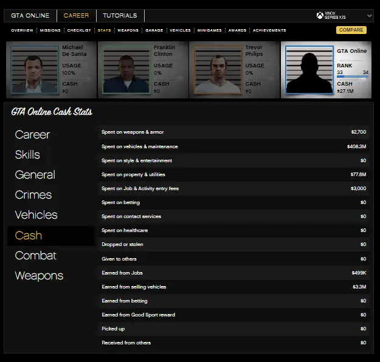Screen dimensions: 380x362
Task: Select Michael De Santa's mugshot
Action: pos(34,70)
